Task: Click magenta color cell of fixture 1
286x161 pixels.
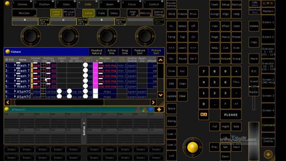Action: [95, 65]
